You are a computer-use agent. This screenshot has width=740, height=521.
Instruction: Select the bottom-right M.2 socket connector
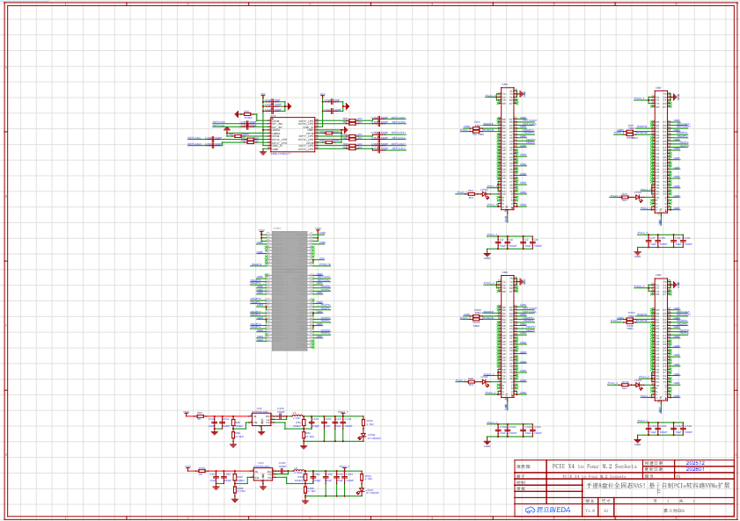660,339
